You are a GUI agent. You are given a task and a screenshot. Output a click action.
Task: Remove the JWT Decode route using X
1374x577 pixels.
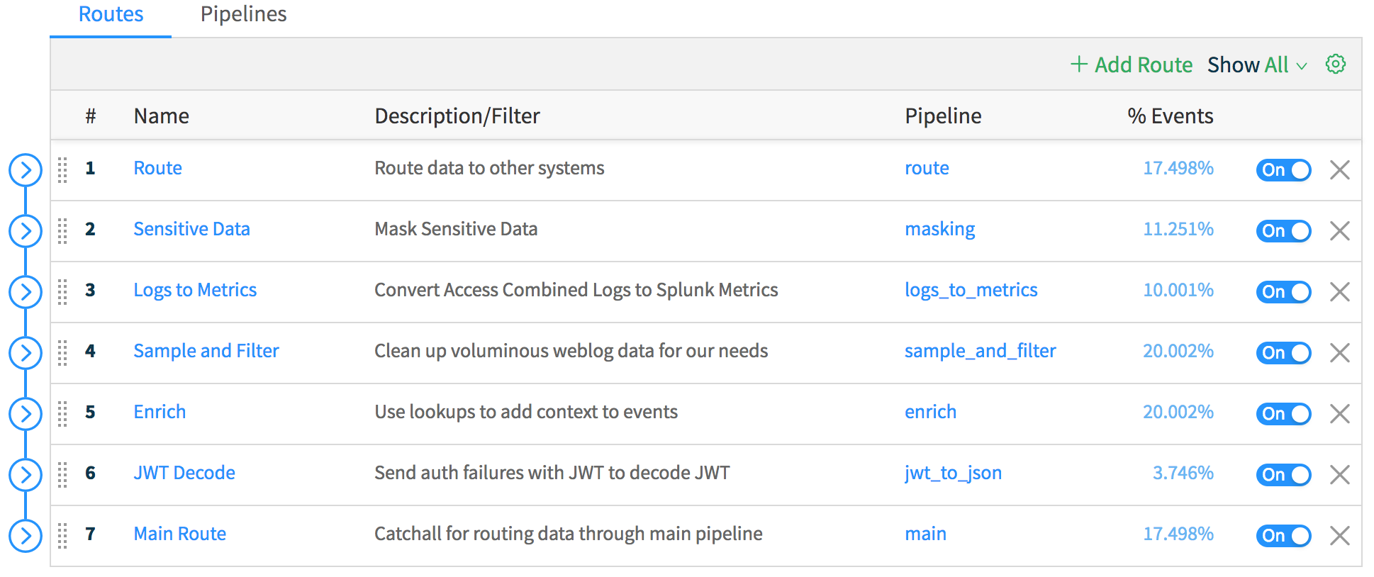(x=1339, y=475)
